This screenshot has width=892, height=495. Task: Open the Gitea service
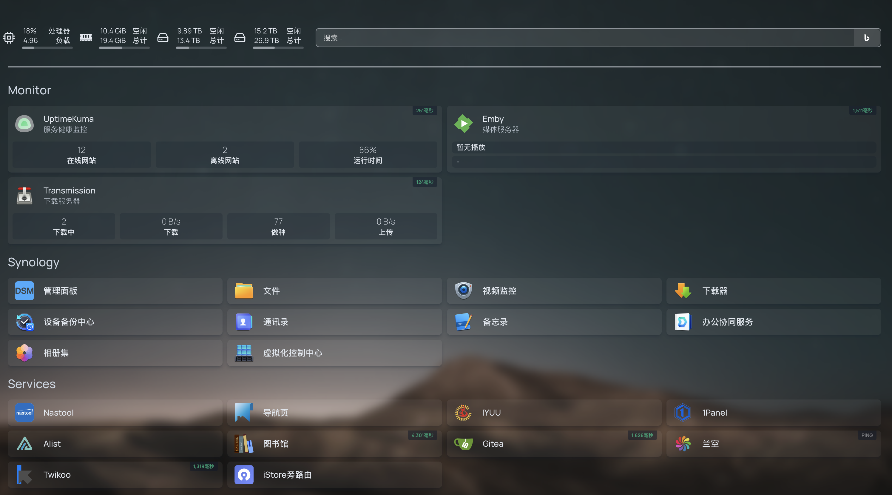[x=464, y=444]
